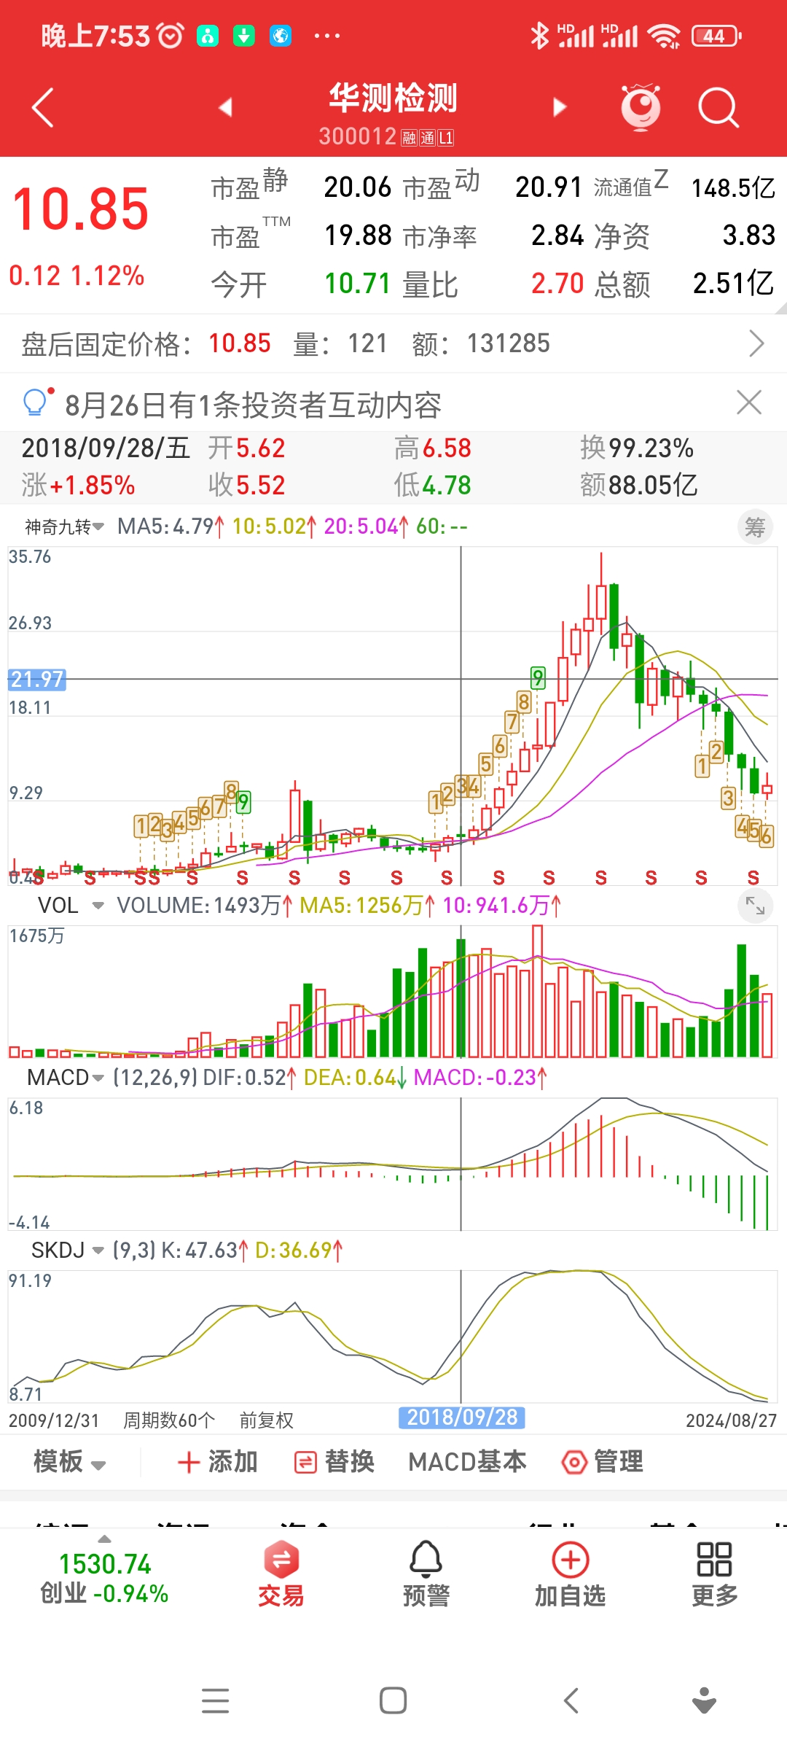The width and height of the screenshot is (787, 1750).
Task: Tap 周期数60个 period count setting
Action: [x=168, y=1420]
